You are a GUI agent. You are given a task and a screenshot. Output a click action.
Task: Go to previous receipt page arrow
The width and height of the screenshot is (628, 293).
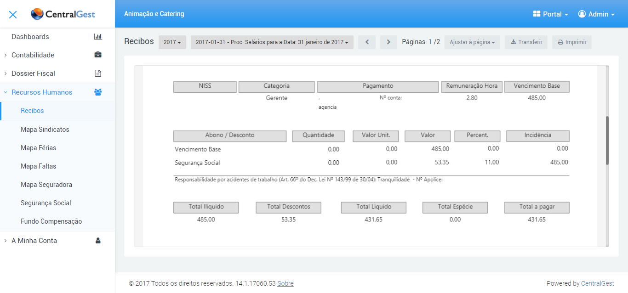(367, 42)
